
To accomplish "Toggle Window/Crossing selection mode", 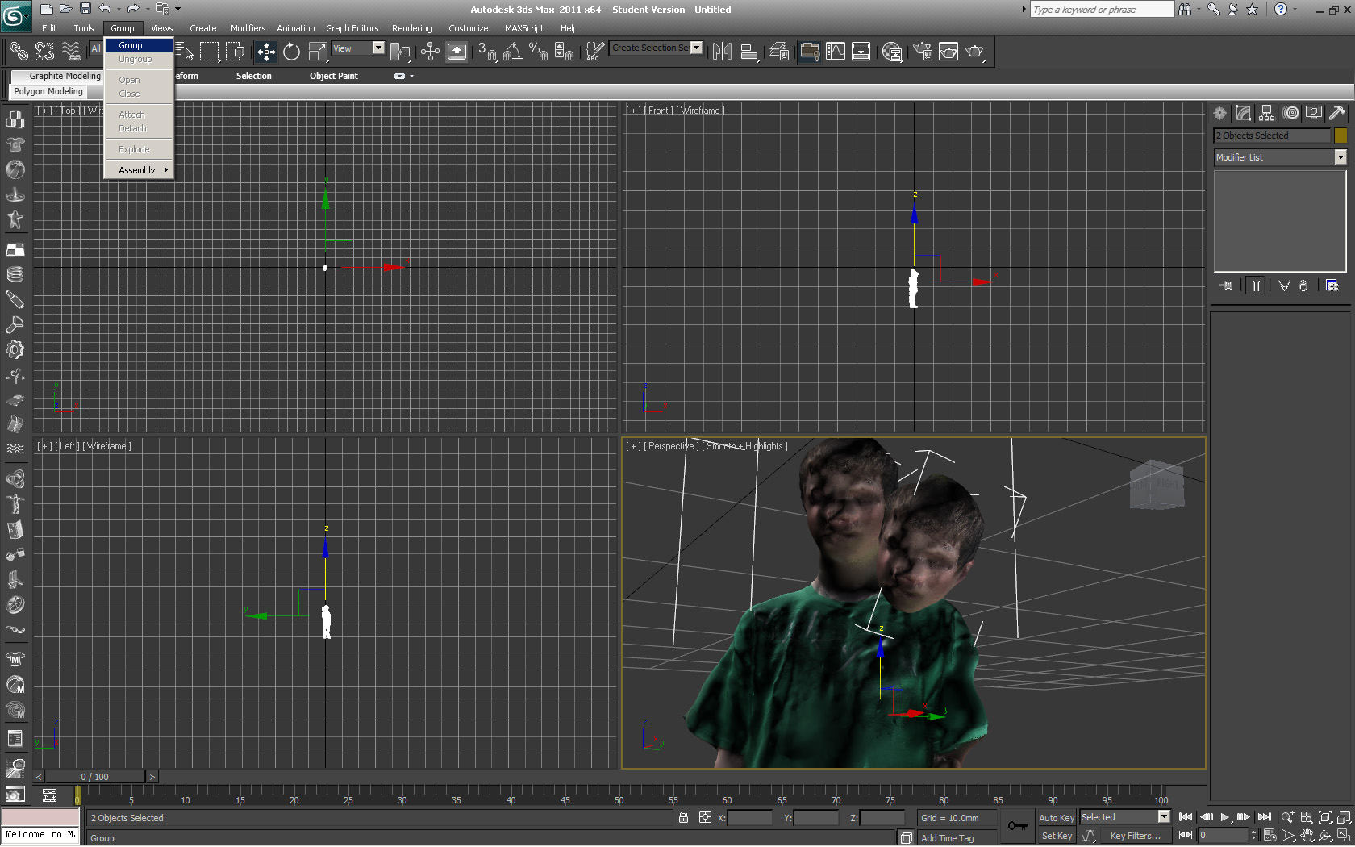I will 236,52.
